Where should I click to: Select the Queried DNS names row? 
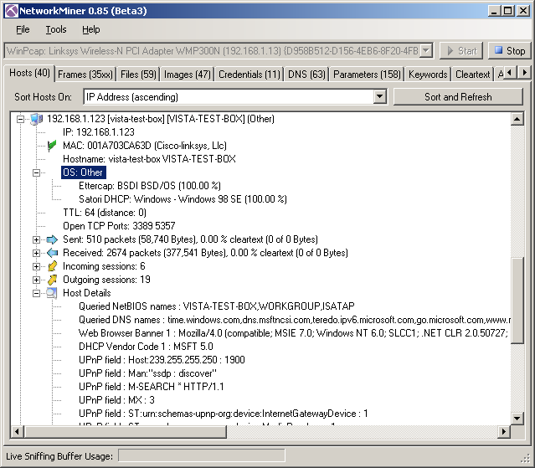click(294, 320)
